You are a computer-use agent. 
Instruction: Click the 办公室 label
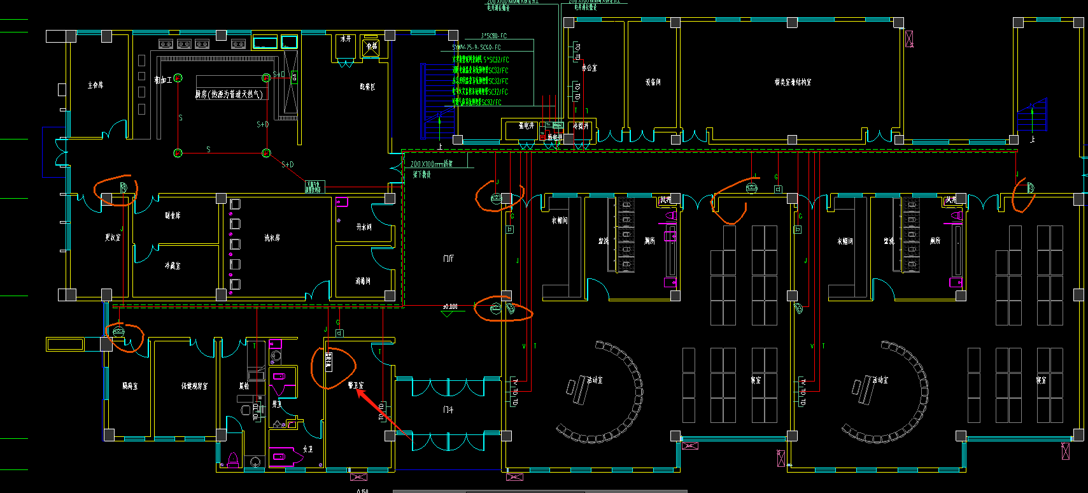pos(590,68)
